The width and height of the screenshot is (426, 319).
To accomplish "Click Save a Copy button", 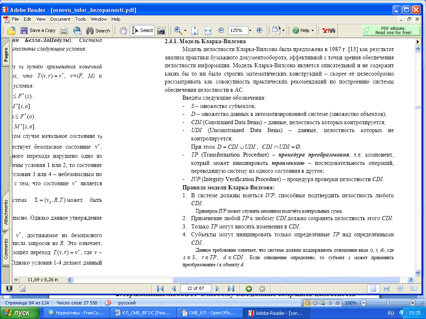I will tap(38, 31).
